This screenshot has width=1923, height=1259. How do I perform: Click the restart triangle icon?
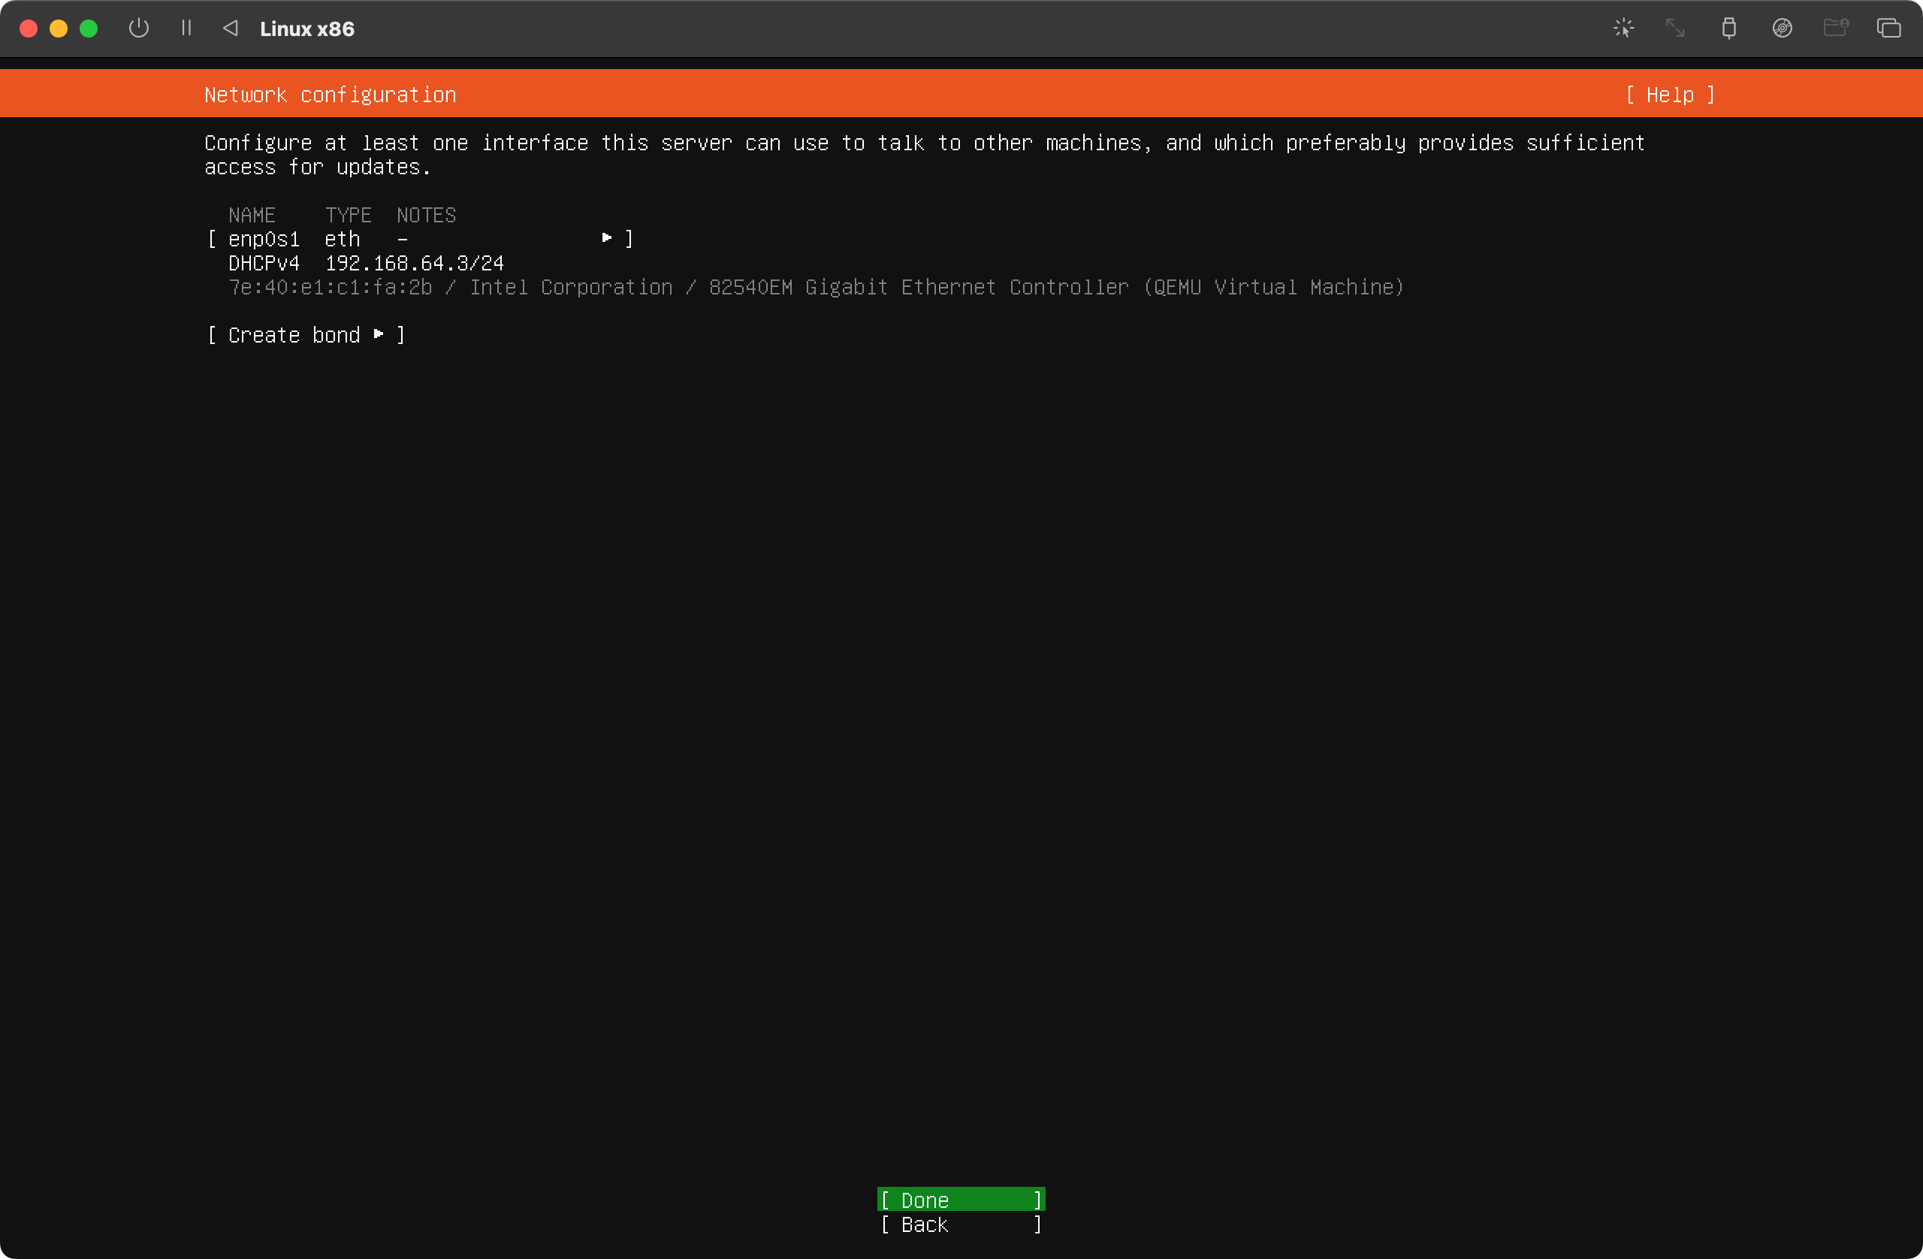point(231,29)
